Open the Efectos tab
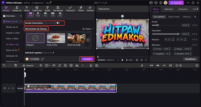The image size is (201, 107). click(x=90, y=9)
